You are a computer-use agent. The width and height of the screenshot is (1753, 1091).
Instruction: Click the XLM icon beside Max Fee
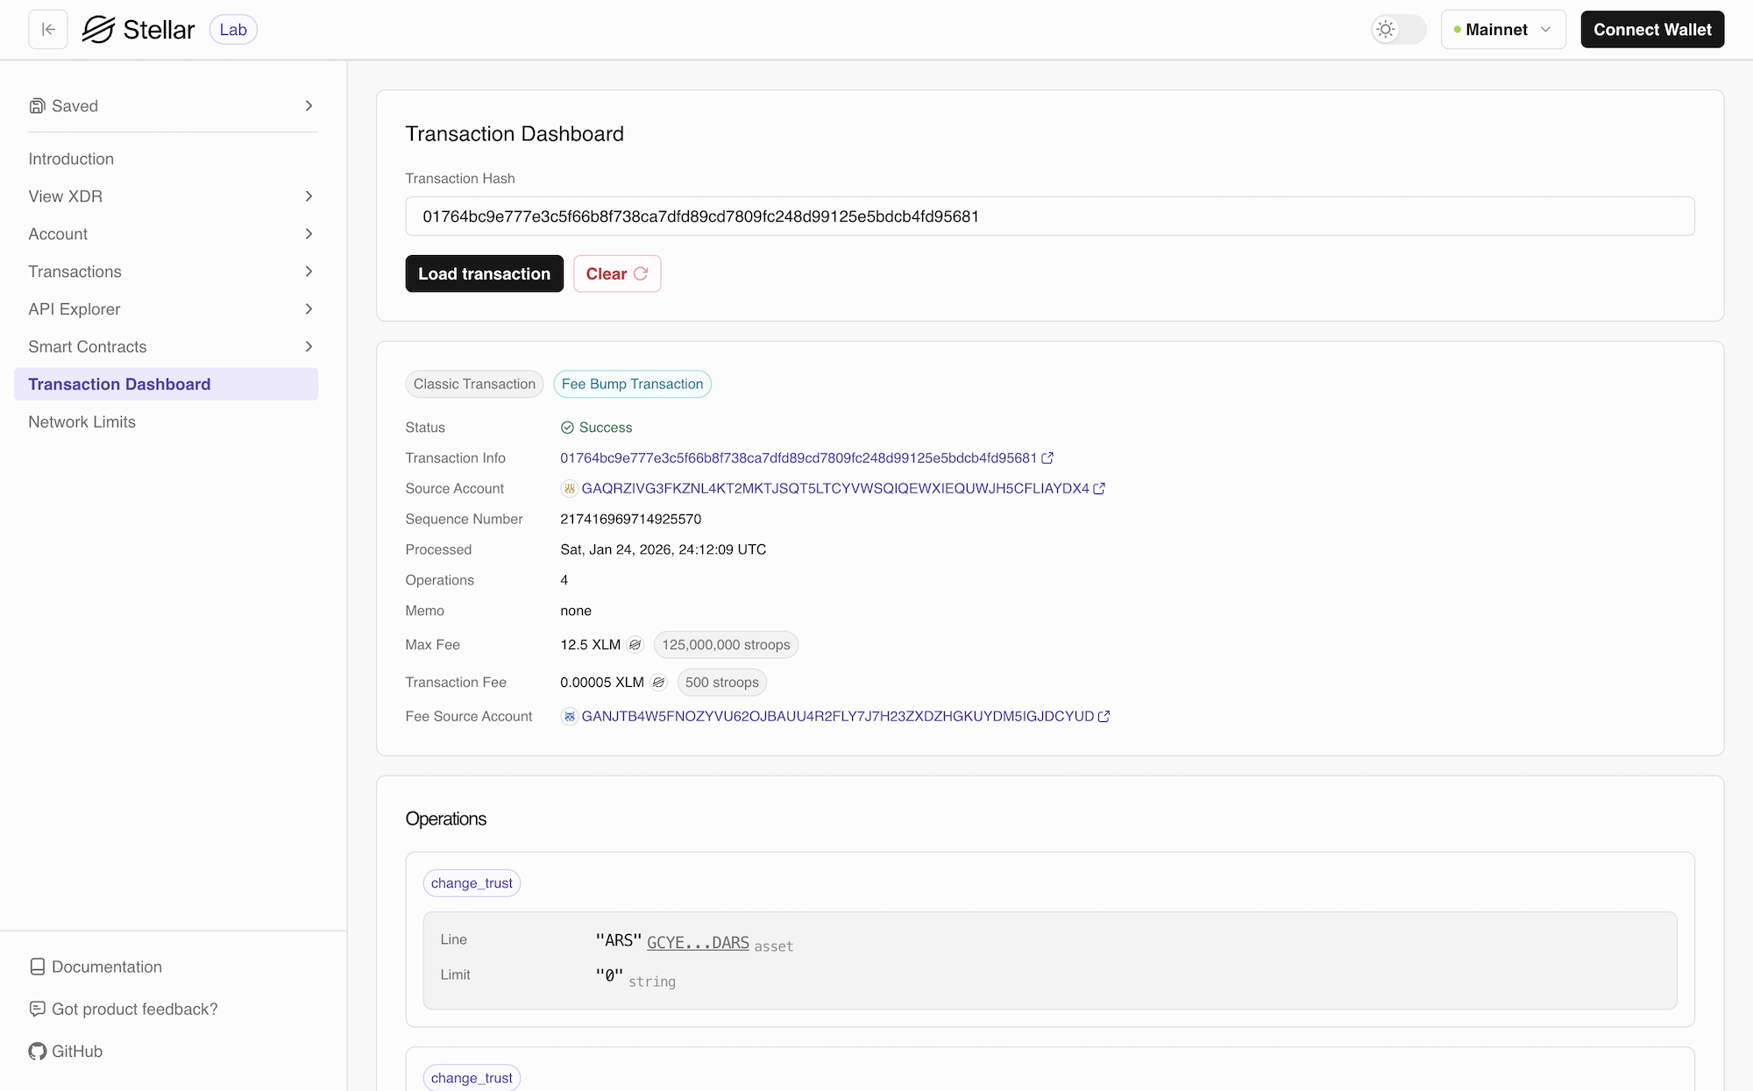tap(635, 645)
